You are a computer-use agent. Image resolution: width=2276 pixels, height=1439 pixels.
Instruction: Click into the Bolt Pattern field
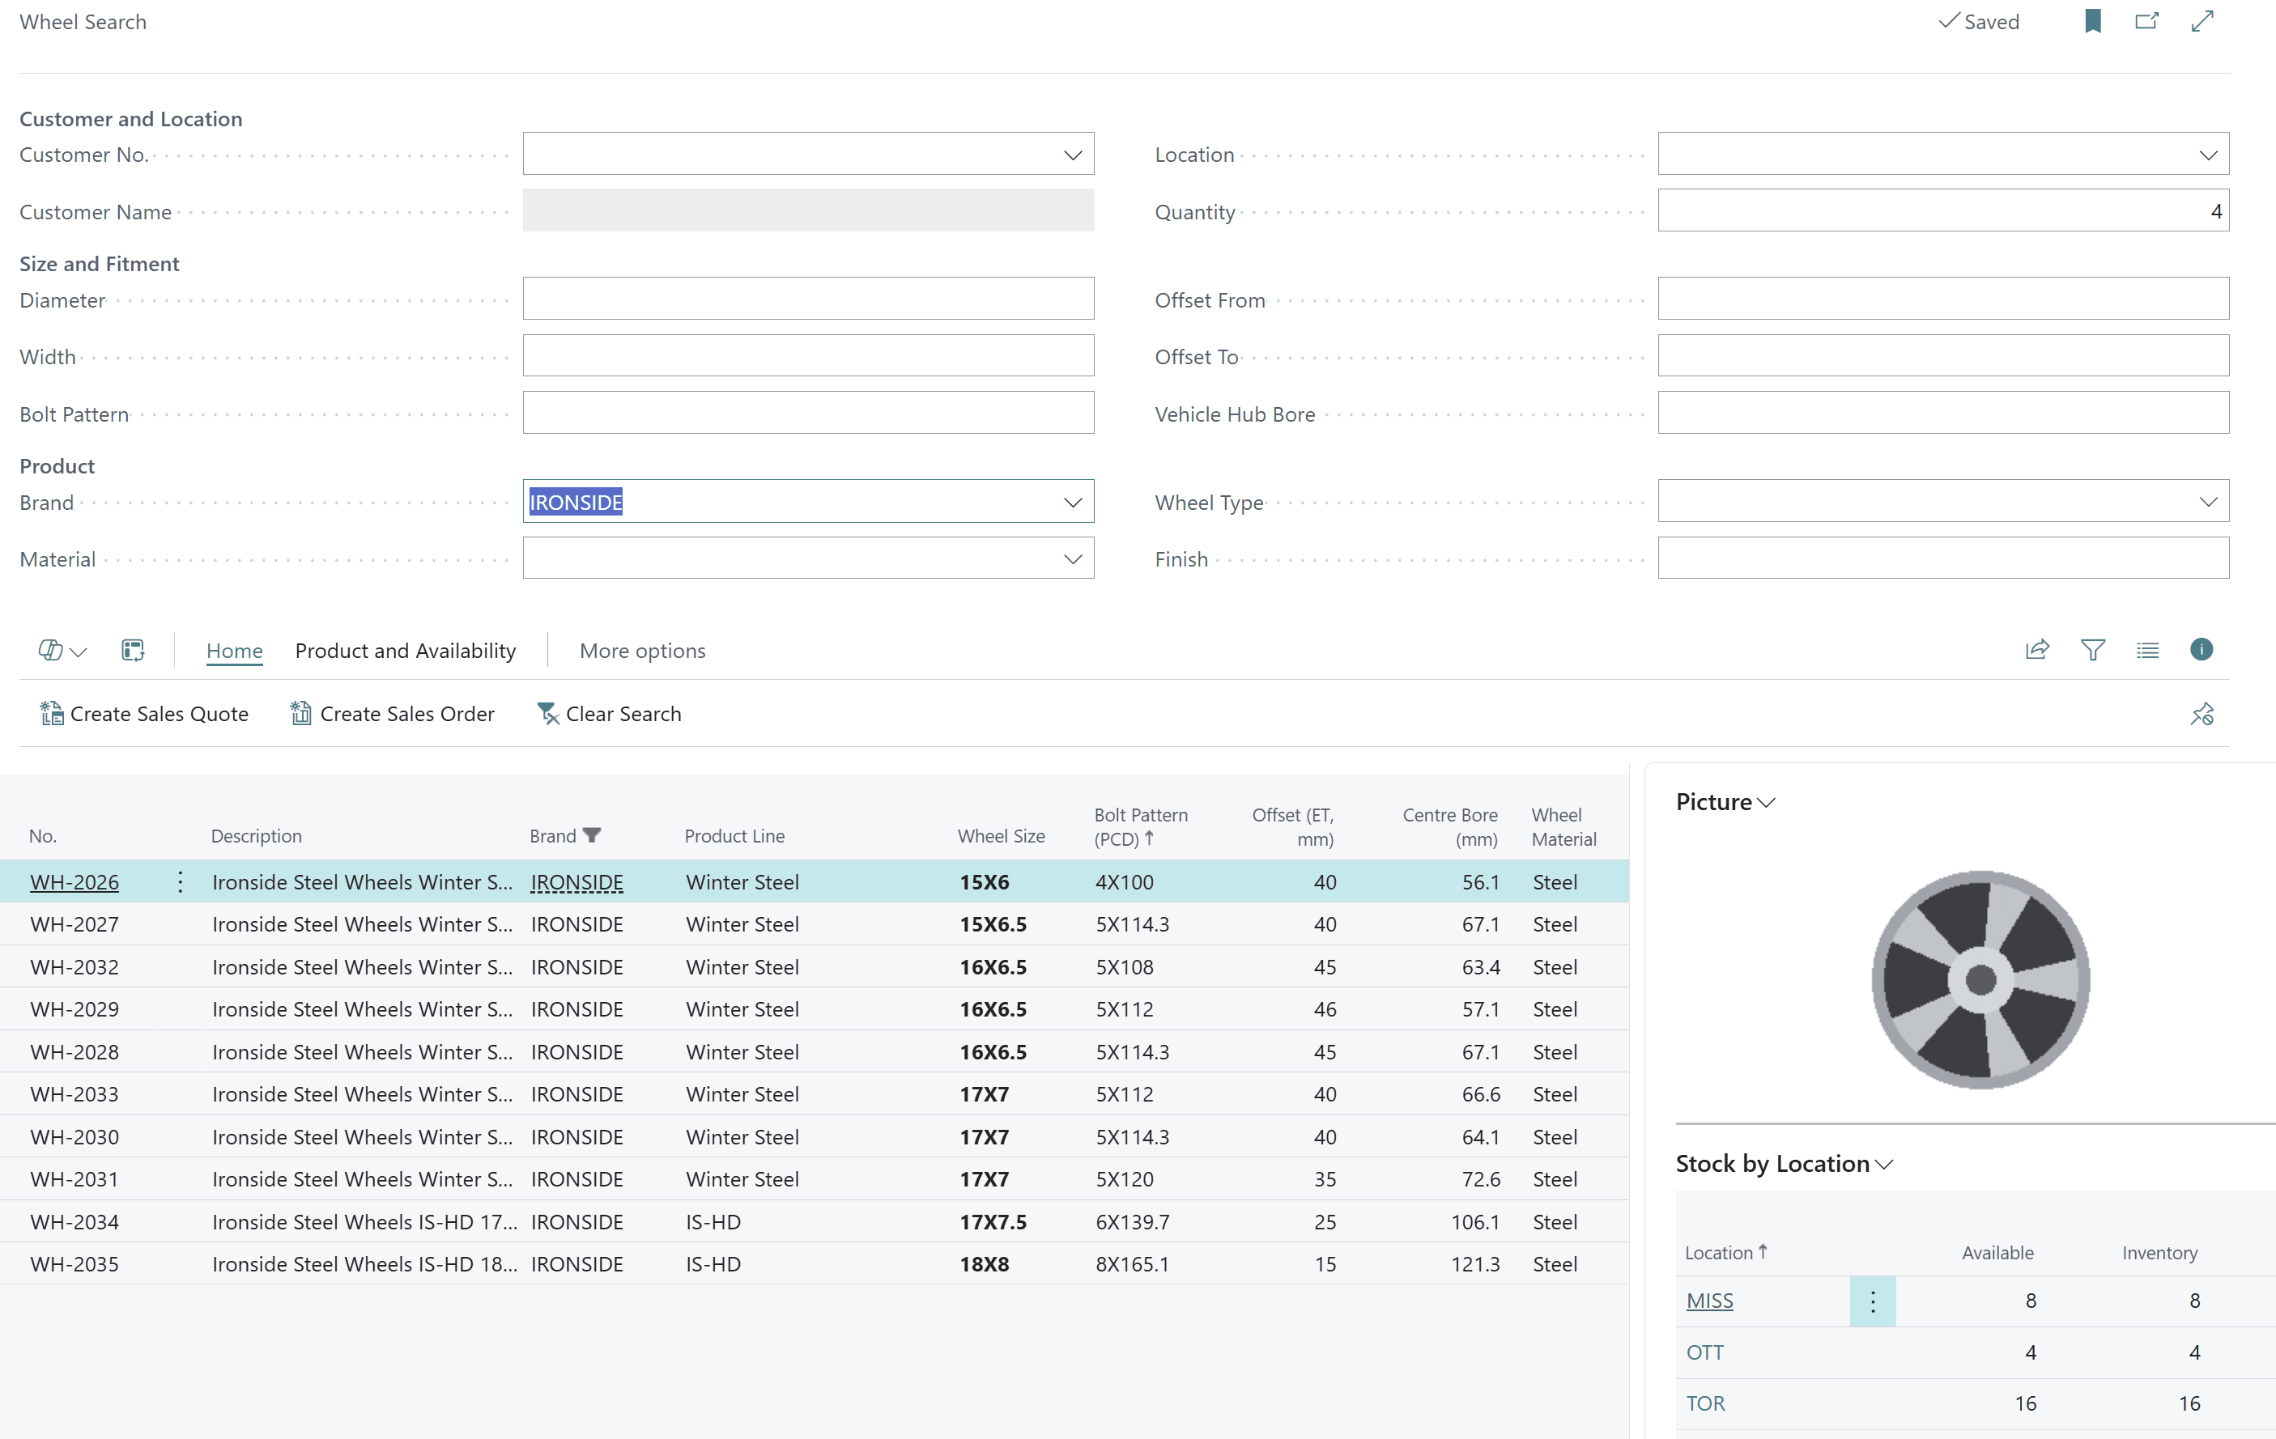coord(808,413)
